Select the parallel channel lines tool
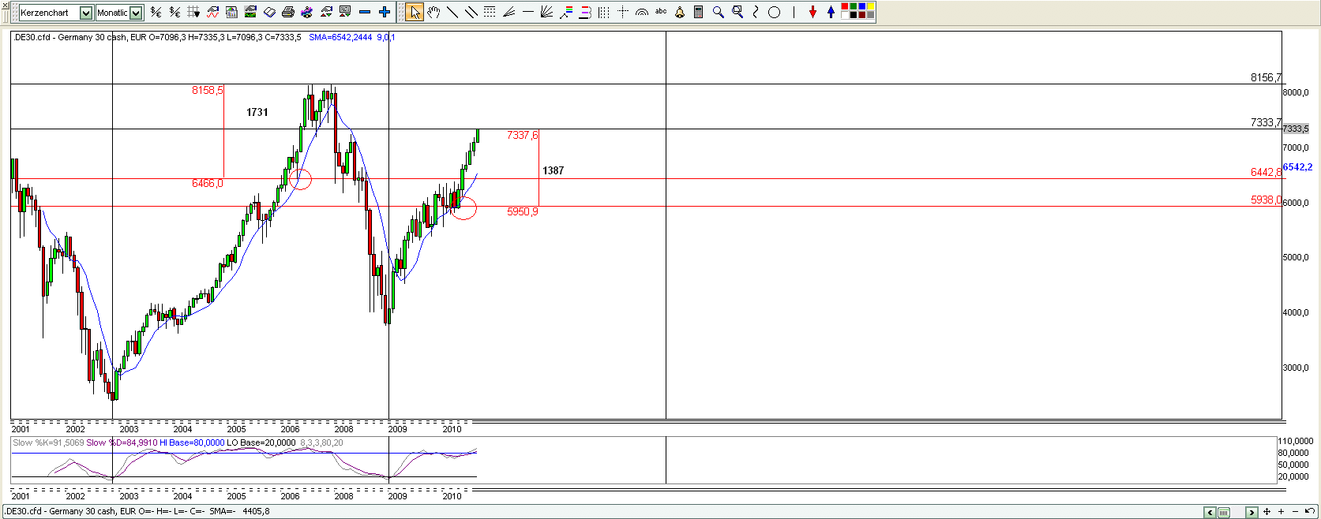1321x519 pixels. point(471,12)
